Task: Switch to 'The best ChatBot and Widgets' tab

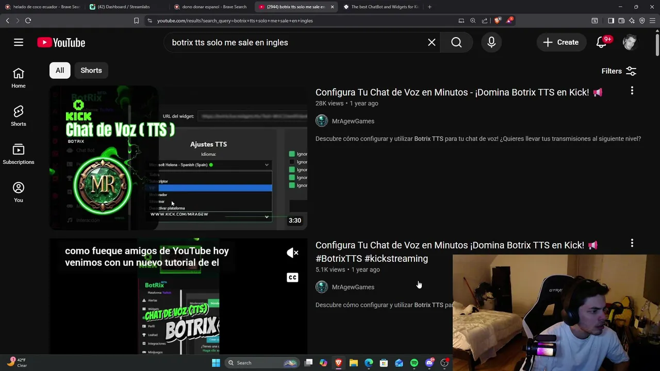Action: 382,7
